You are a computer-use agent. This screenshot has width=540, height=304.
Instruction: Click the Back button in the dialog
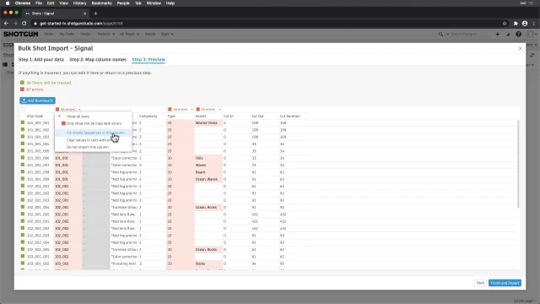coord(480,283)
